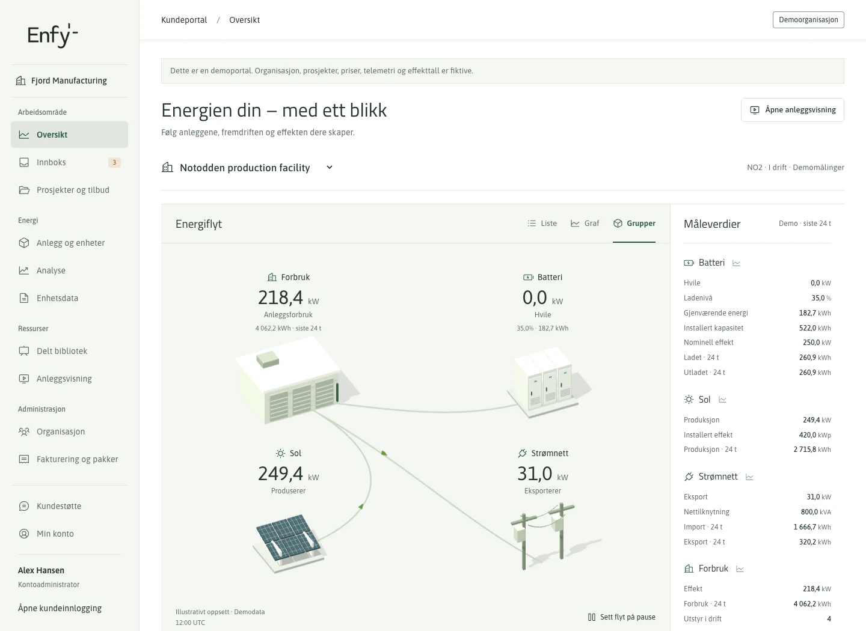Open Enhetsdata in the sidebar
The image size is (866, 631).
click(x=69, y=298)
